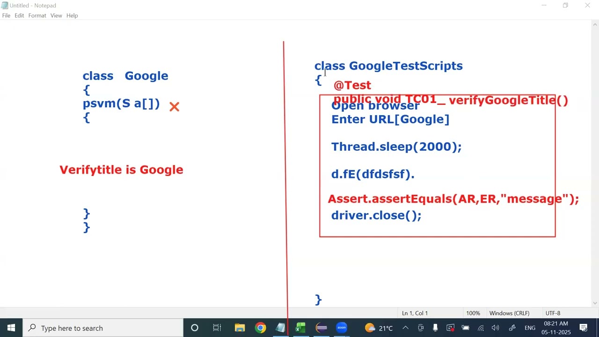
Task: Click 'Enter URL[Google]' text
Action: tap(390, 119)
